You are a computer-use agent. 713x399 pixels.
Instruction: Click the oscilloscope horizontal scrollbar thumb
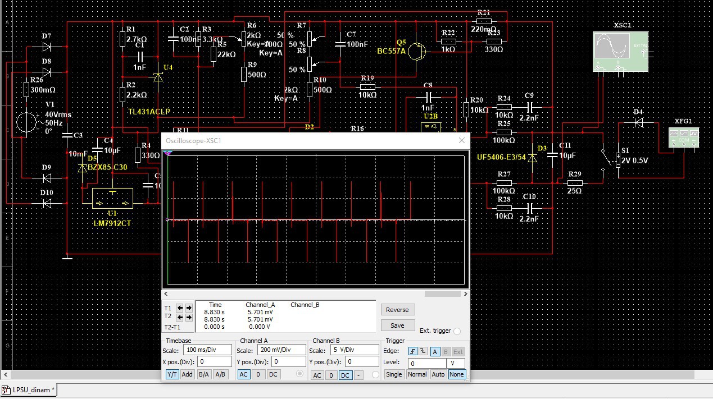point(443,293)
